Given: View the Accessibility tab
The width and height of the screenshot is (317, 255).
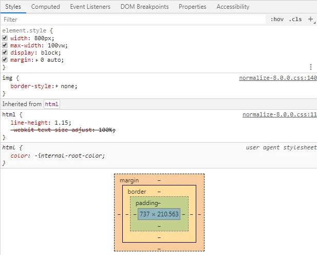Looking at the screenshot, I should tap(233, 7).
